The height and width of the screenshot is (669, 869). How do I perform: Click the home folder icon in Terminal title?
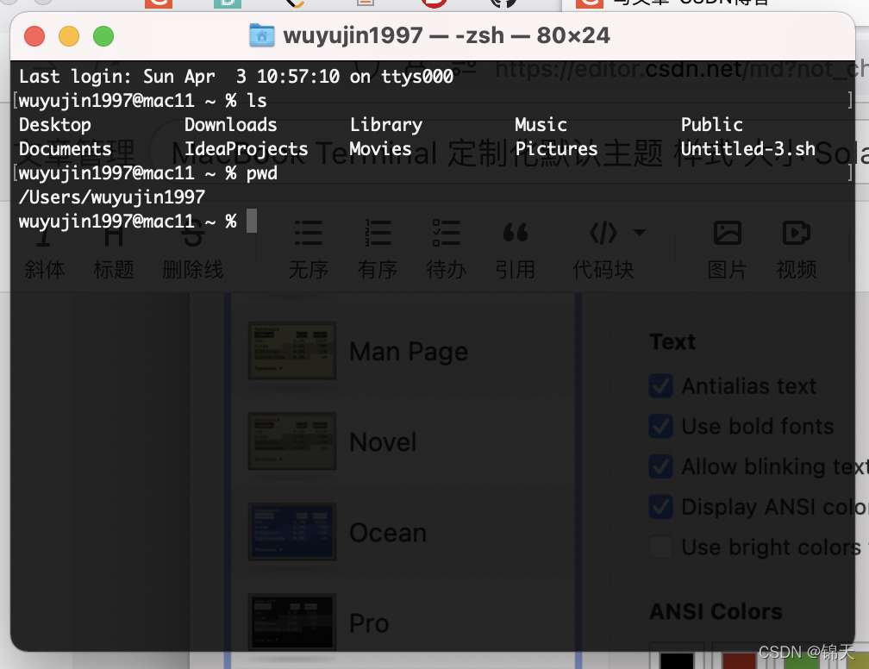[261, 35]
